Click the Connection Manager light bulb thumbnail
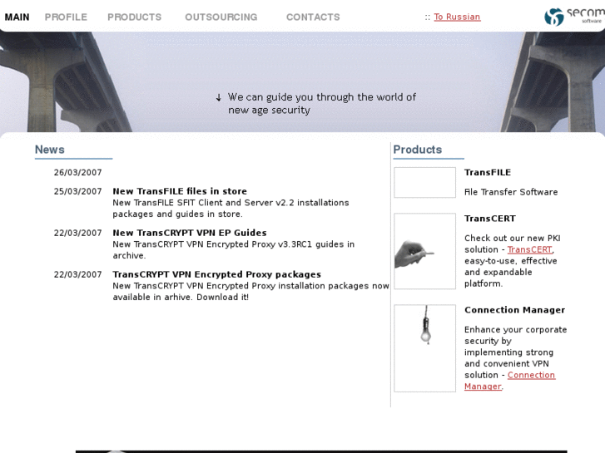The image size is (605, 453). (x=424, y=348)
